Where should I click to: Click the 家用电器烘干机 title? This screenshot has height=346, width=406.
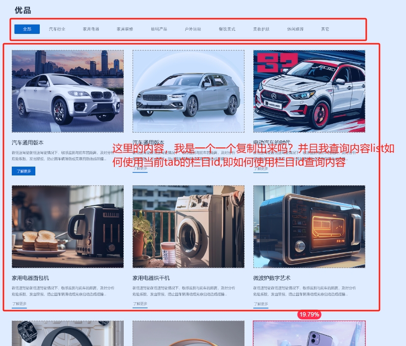coord(151,278)
